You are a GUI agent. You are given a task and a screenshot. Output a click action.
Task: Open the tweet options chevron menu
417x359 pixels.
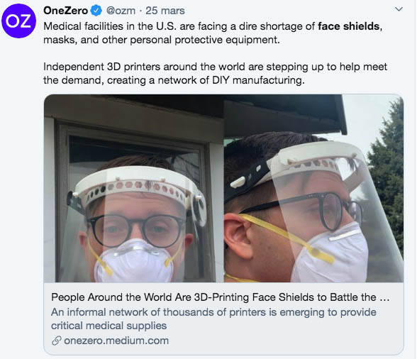(x=399, y=9)
